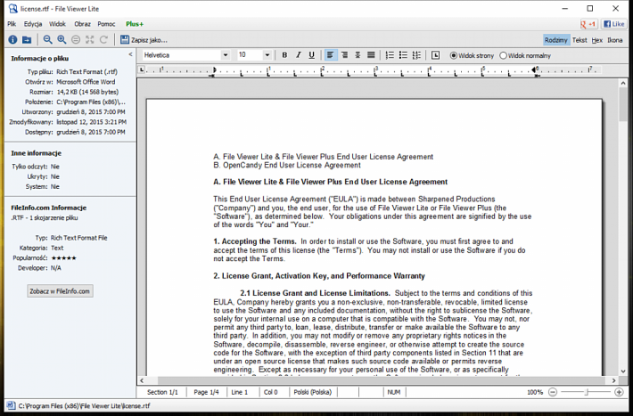Screen dimensions: 633x416
Task: Open the Edycja menu
Action: (33, 24)
